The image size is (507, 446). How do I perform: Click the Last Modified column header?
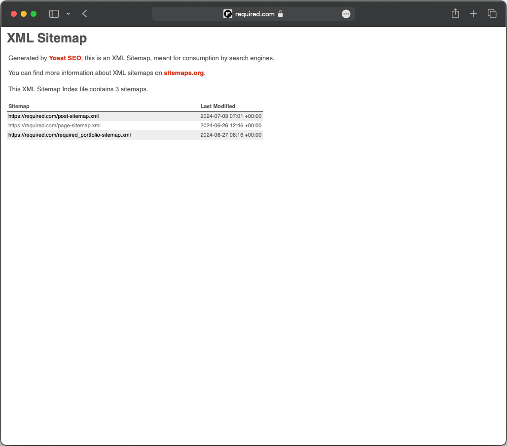pyautogui.click(x=217, y=106)
